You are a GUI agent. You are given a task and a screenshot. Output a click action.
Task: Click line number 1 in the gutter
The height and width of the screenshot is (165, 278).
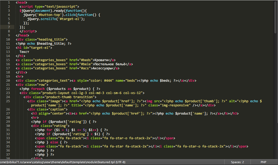[9, 2]
